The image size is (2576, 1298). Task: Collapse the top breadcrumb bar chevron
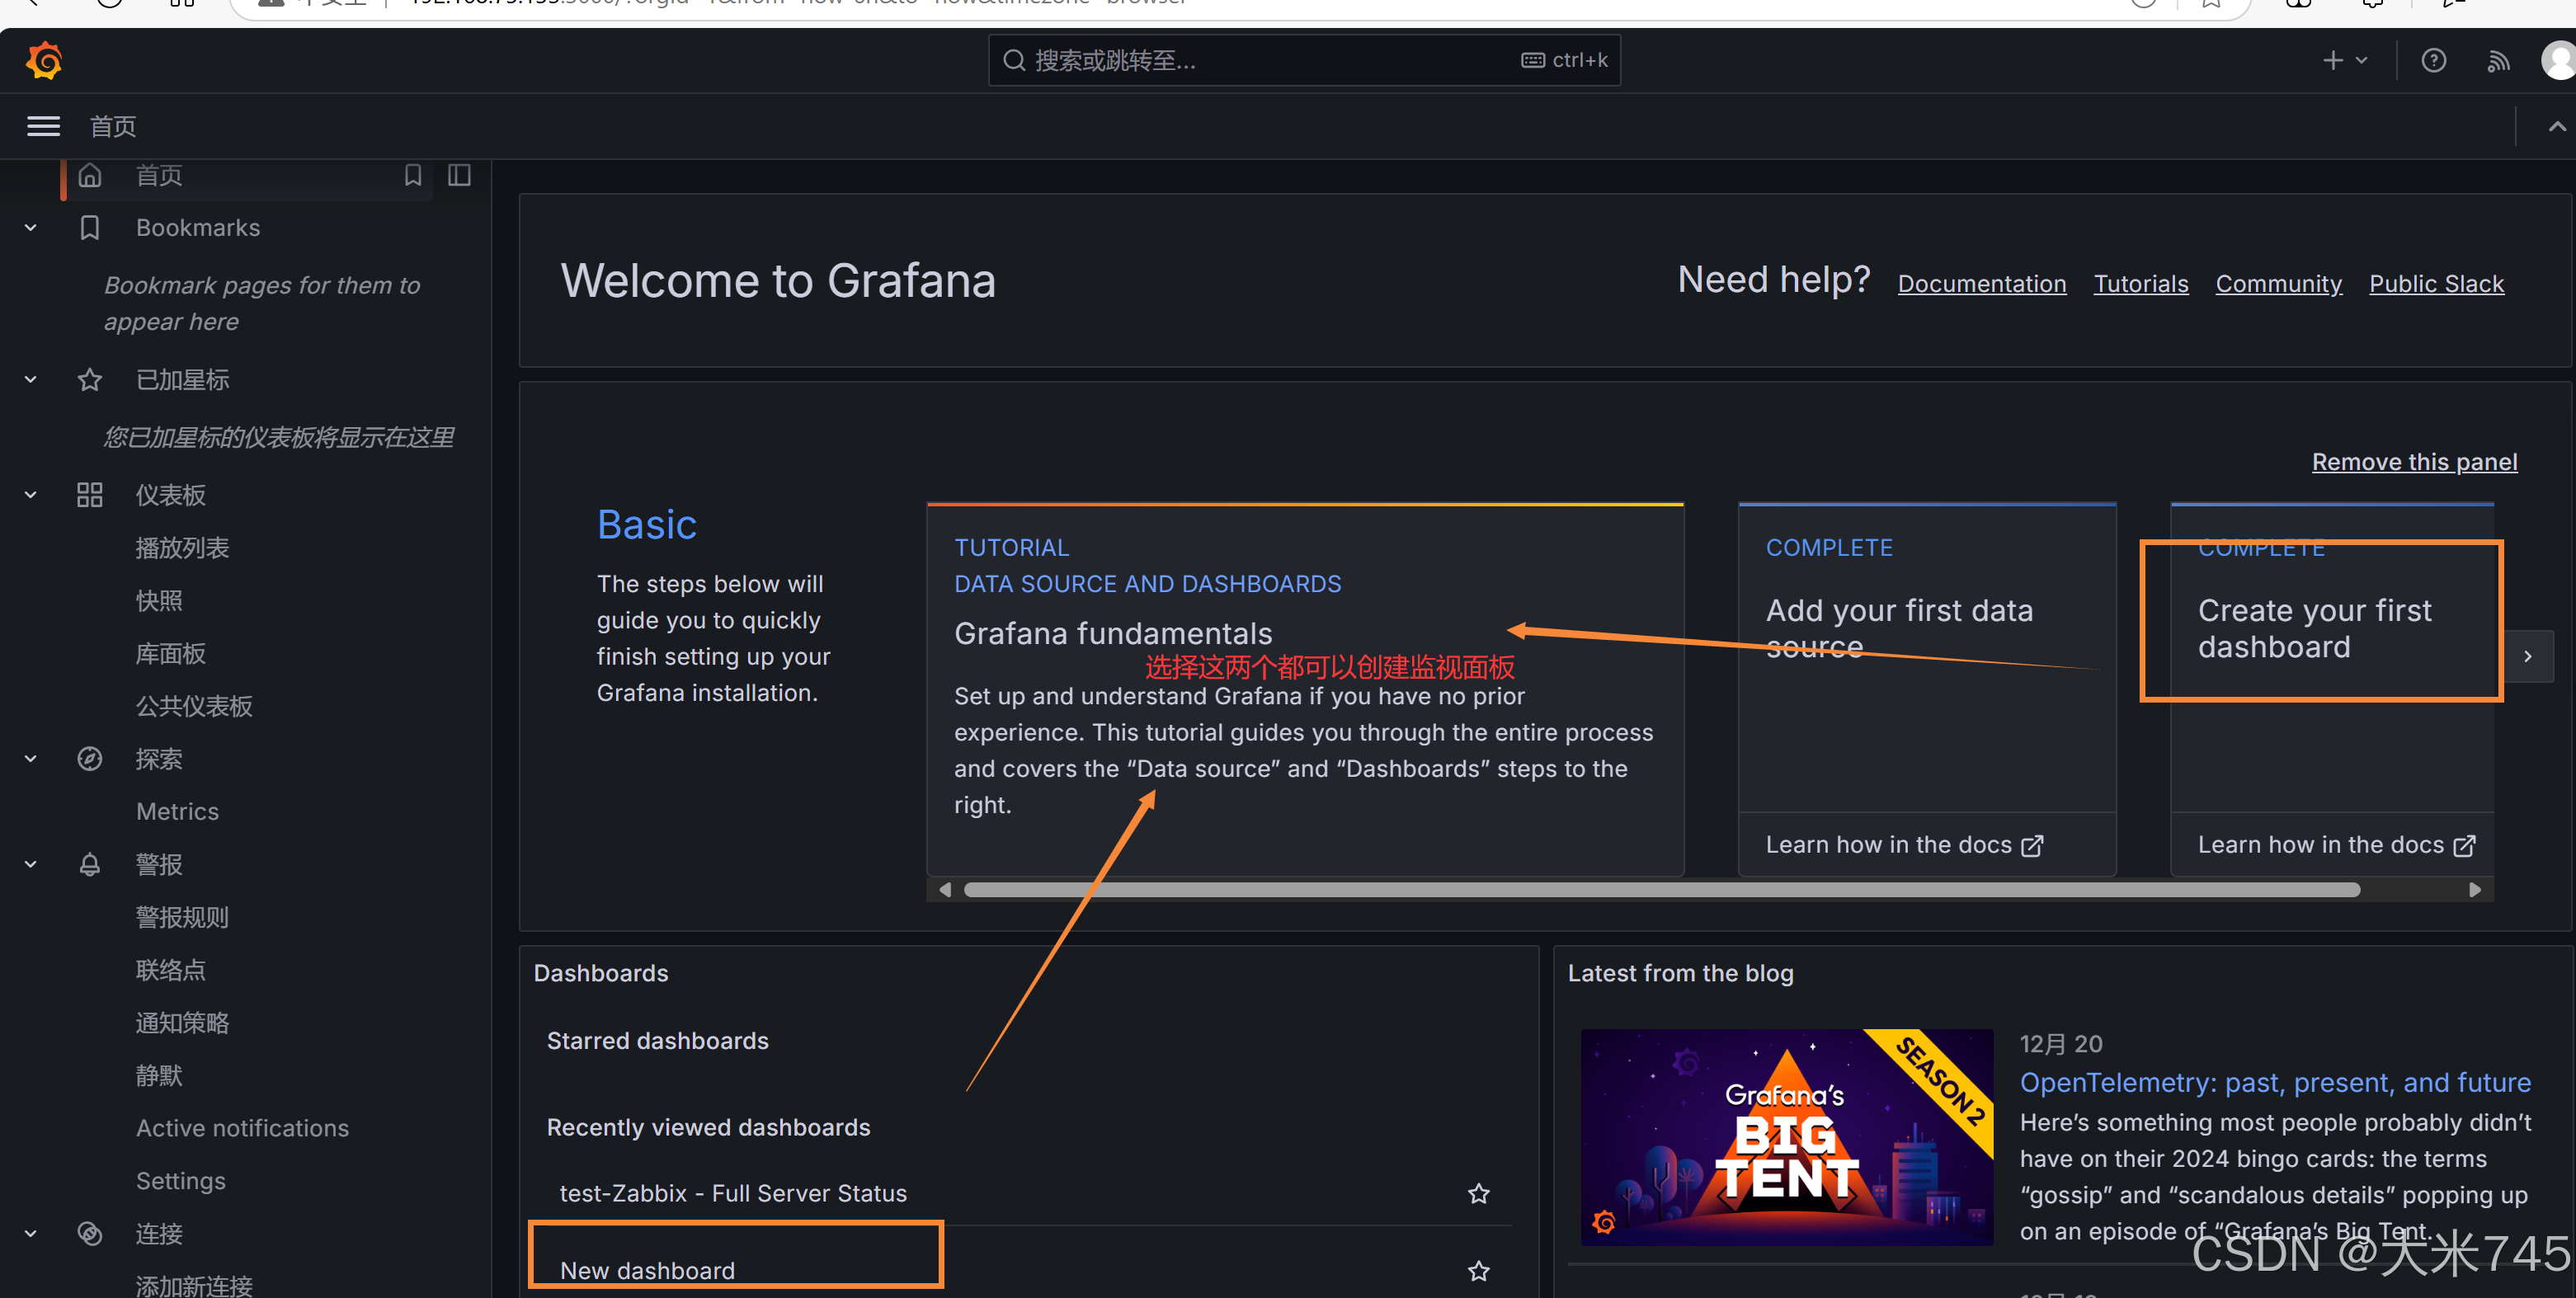[2556, 126]
